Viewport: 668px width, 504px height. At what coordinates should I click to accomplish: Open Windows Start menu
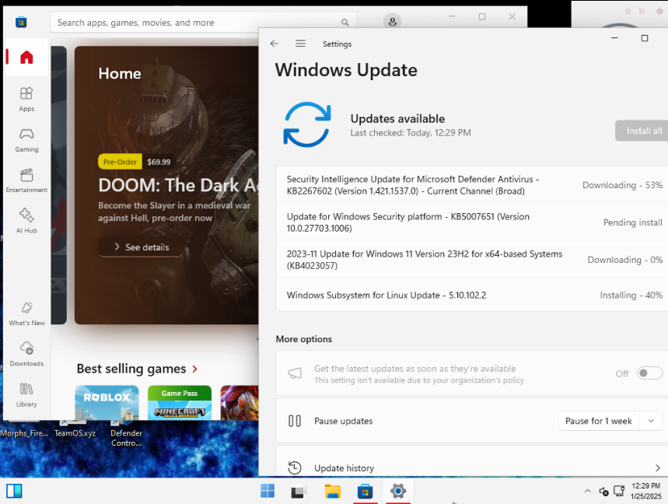tap(268, 491)
